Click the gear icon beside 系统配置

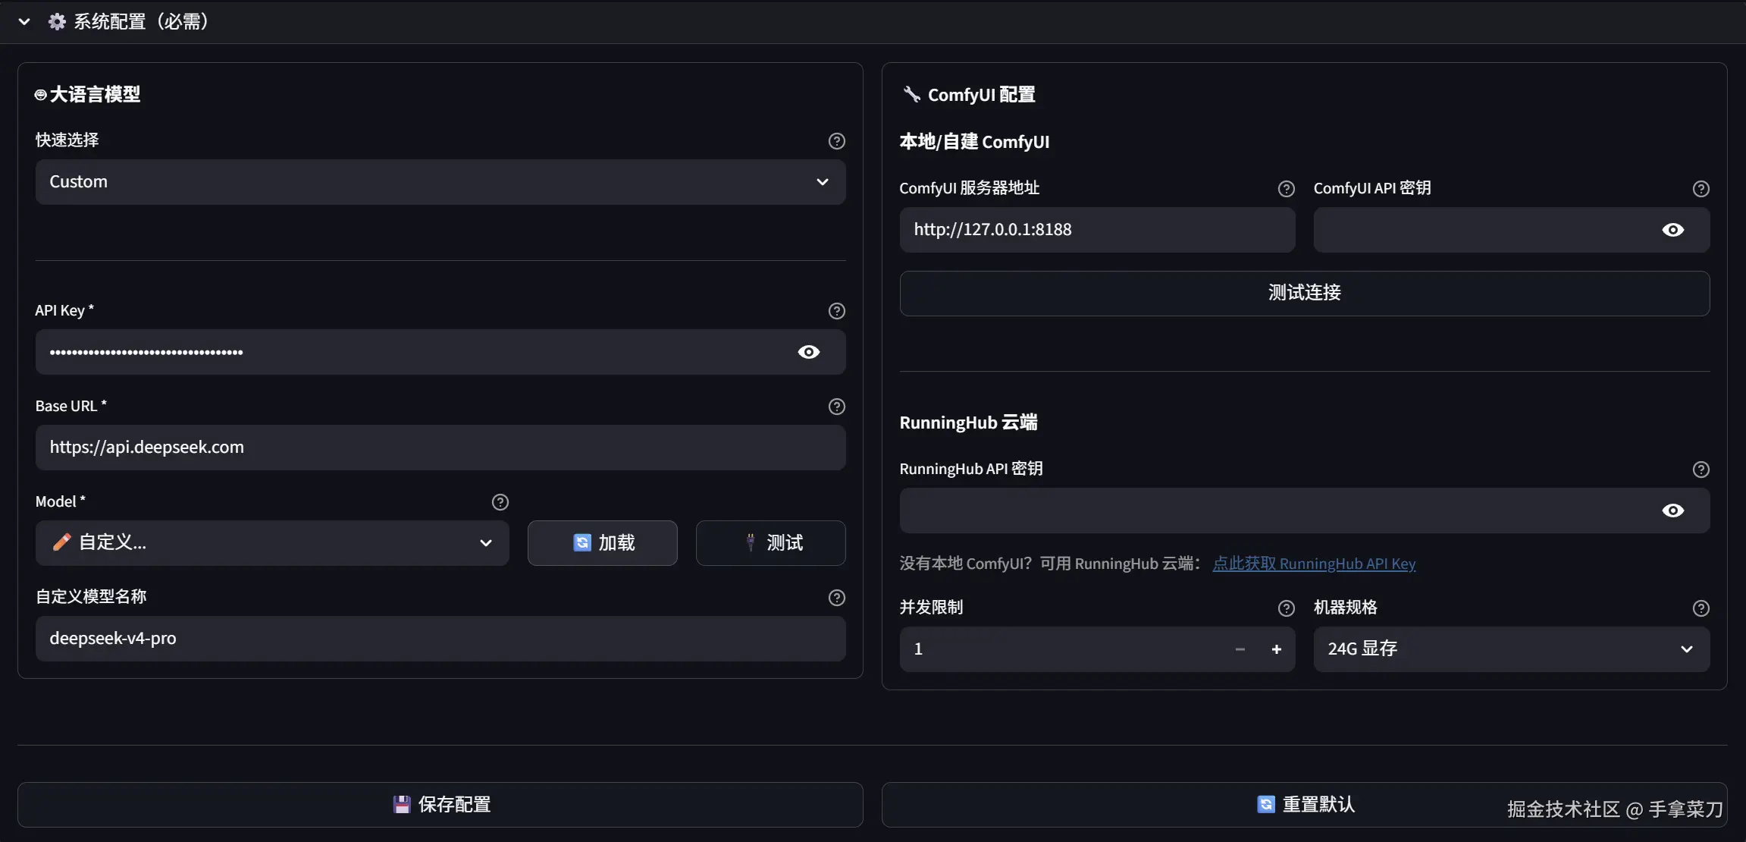coord(57,22)
